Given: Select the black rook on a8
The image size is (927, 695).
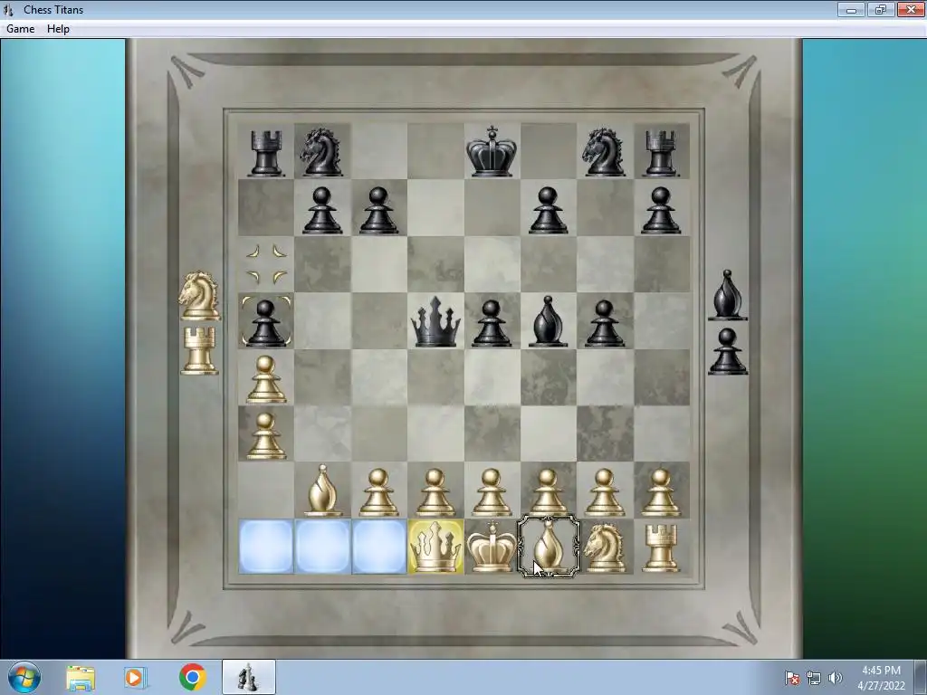Looking at the screenshot, I should [x=265, y=152].
